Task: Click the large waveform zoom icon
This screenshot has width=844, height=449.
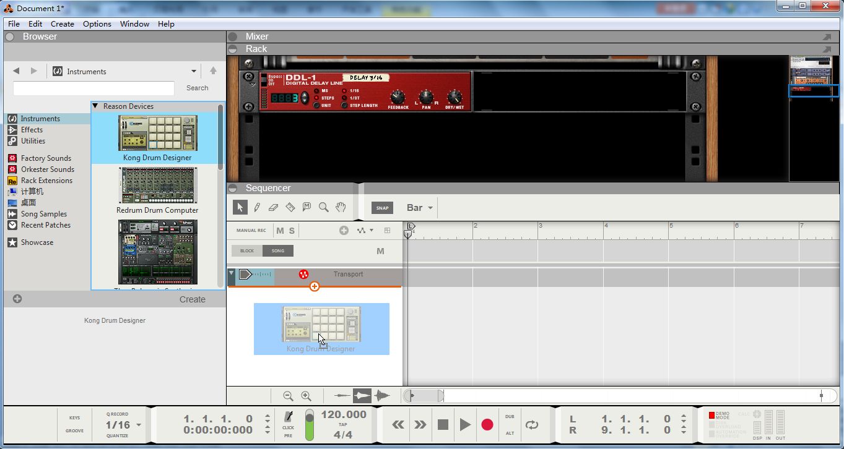Action: point(382,396)
